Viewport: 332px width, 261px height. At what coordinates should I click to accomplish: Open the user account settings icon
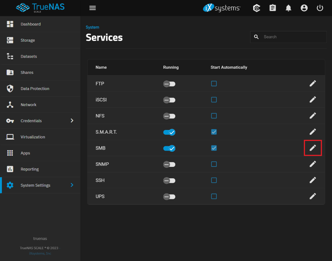click(304, 8)
